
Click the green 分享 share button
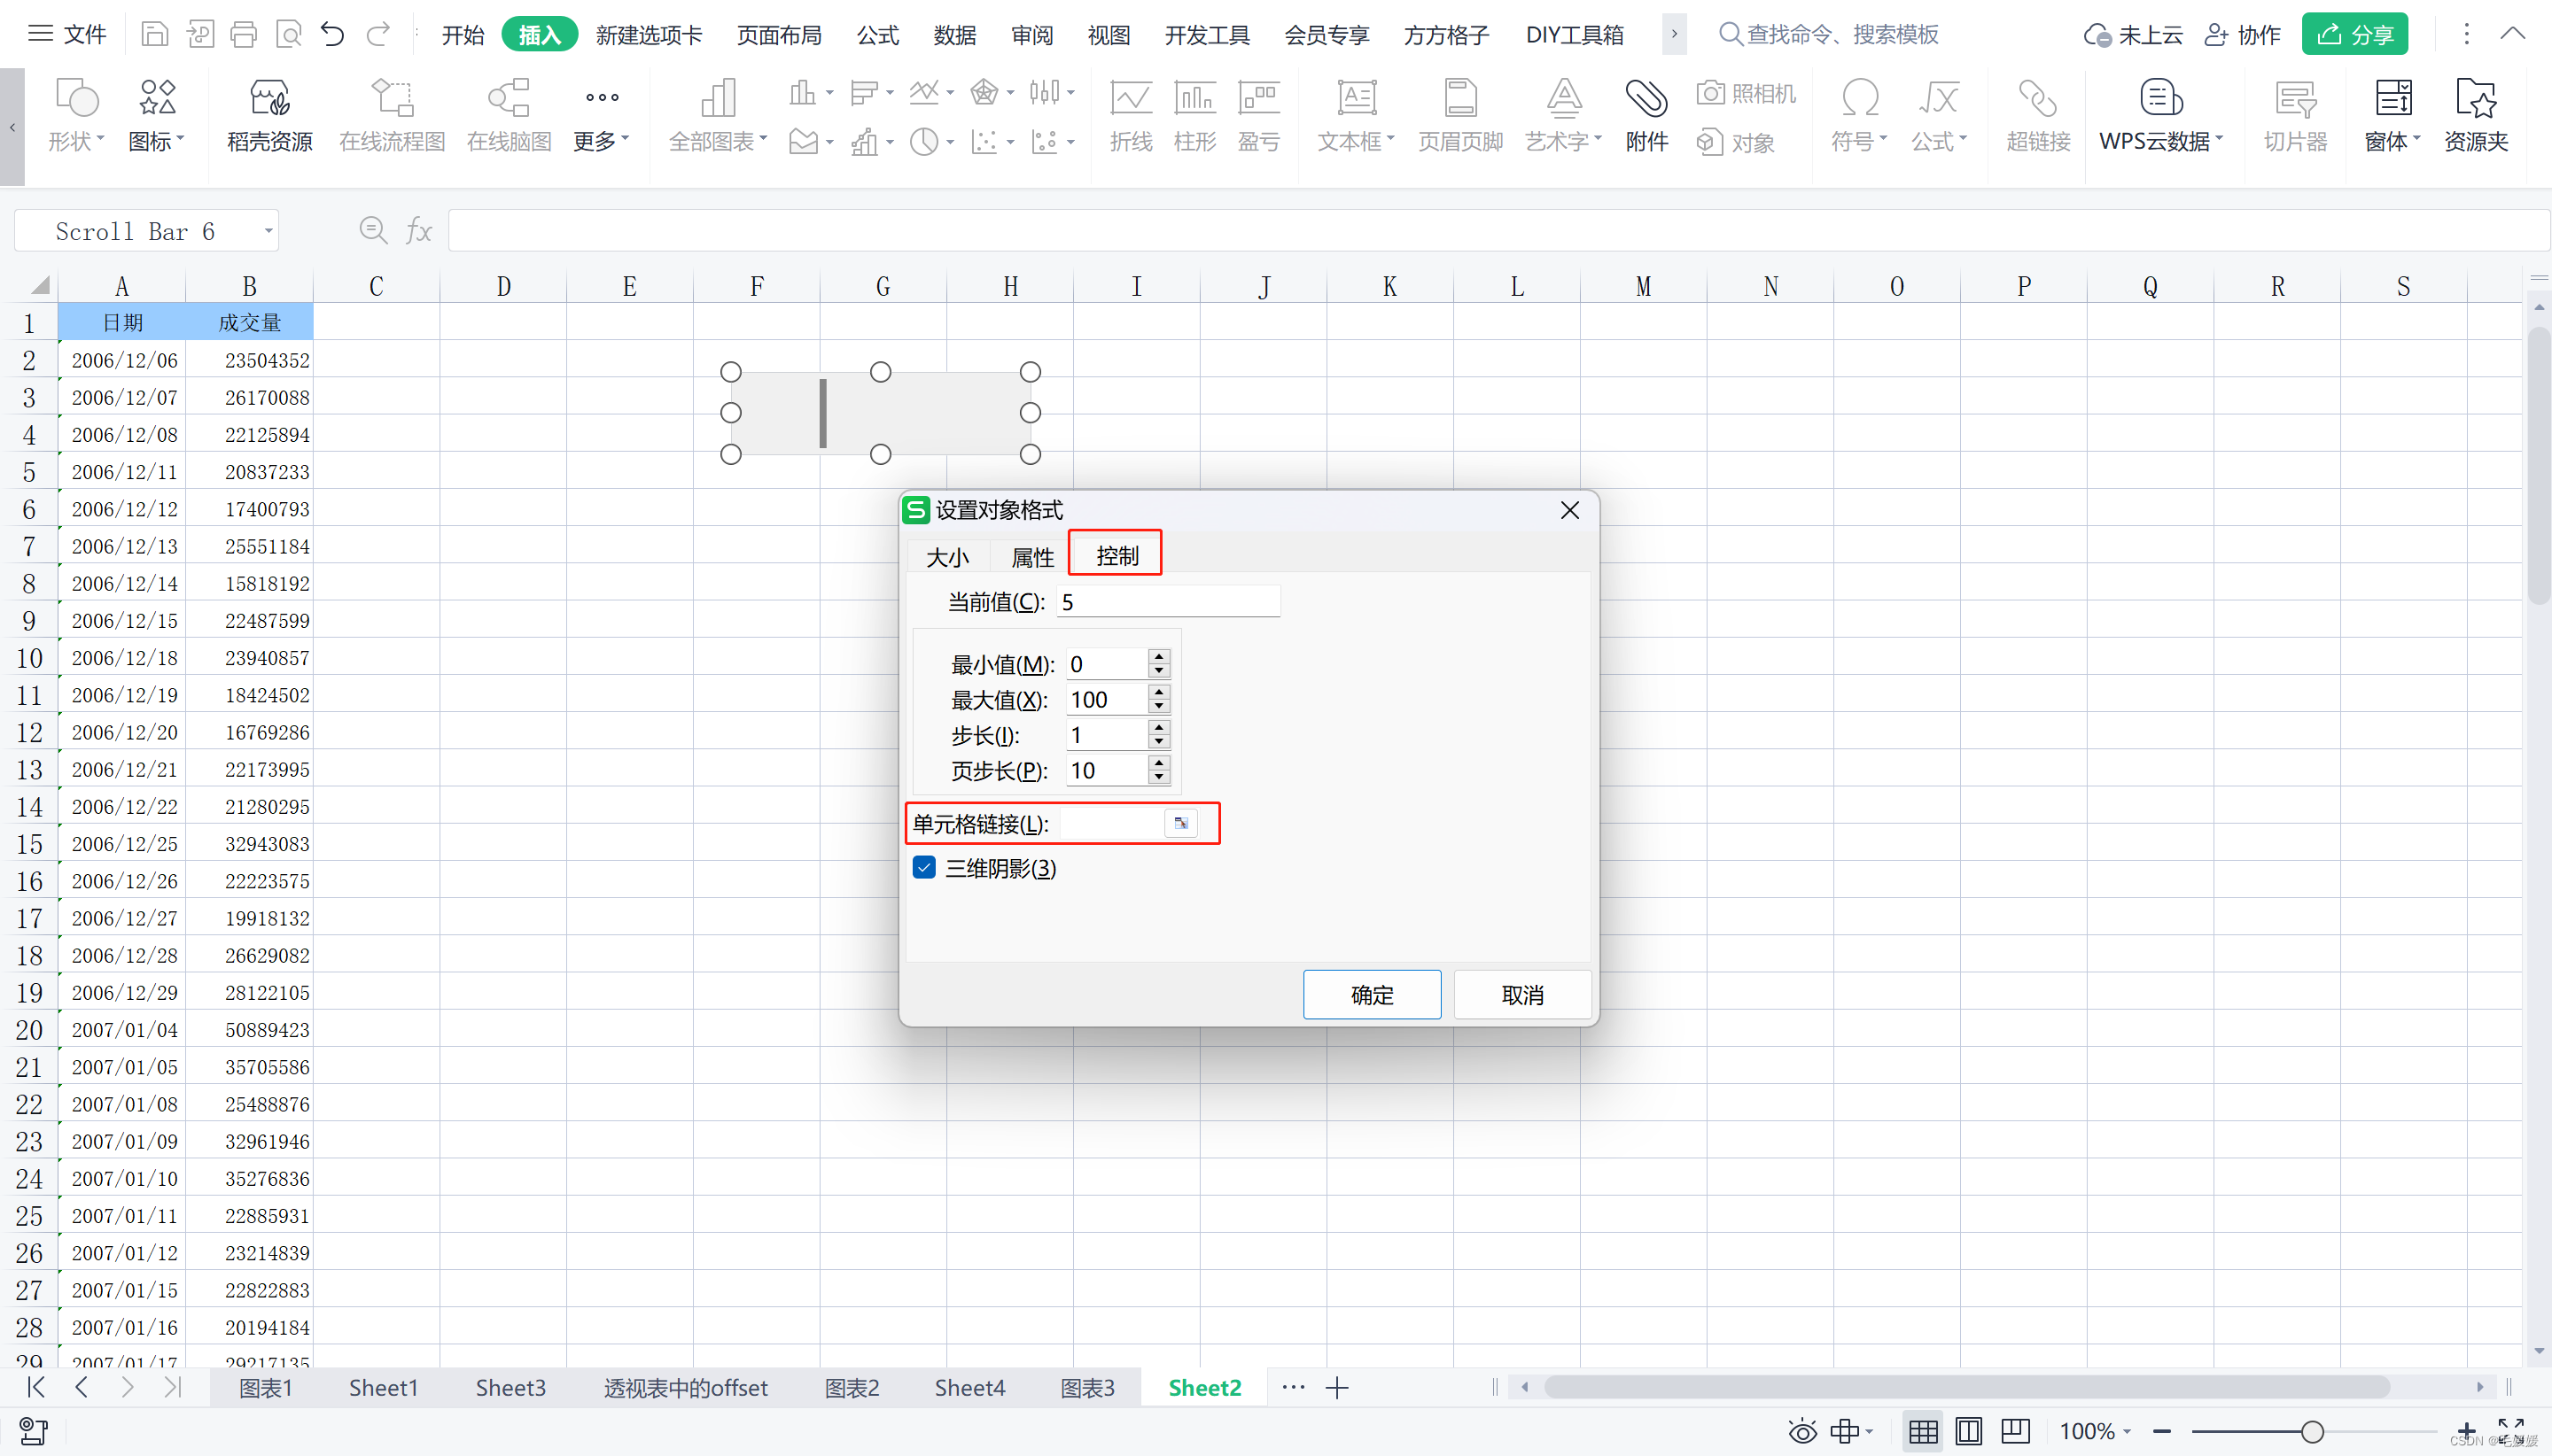pos(2355,35)
